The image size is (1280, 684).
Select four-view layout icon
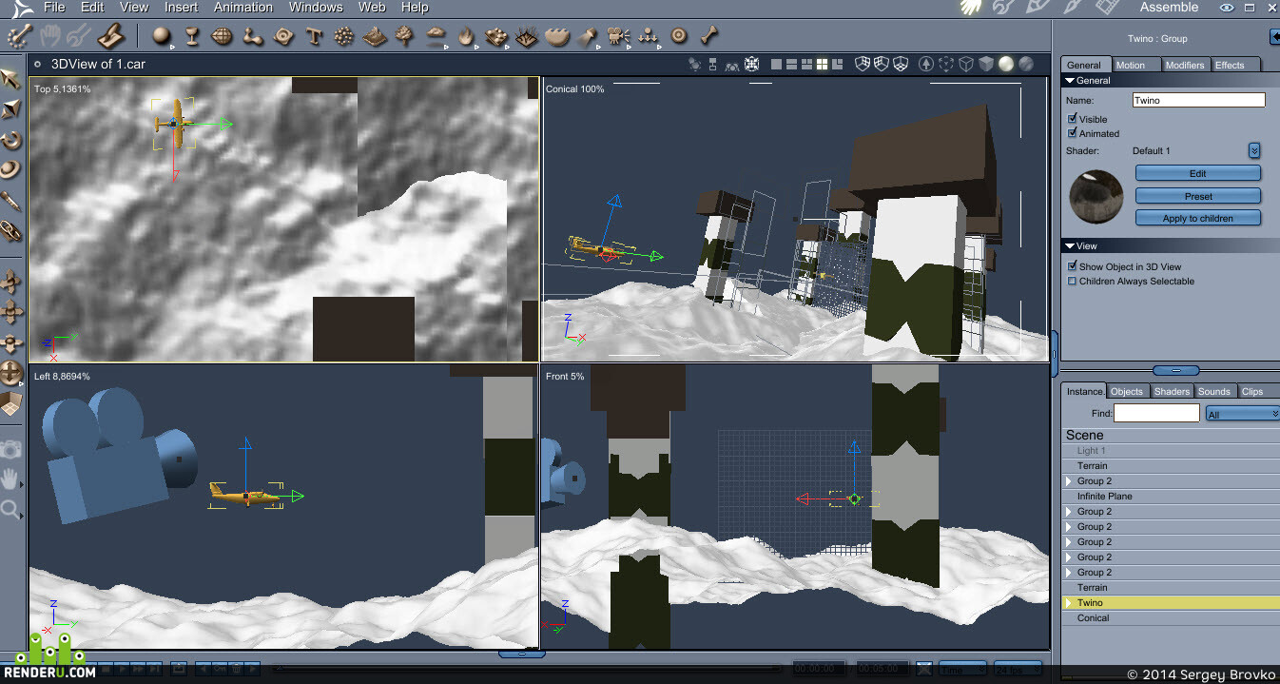tap(821, 65)
